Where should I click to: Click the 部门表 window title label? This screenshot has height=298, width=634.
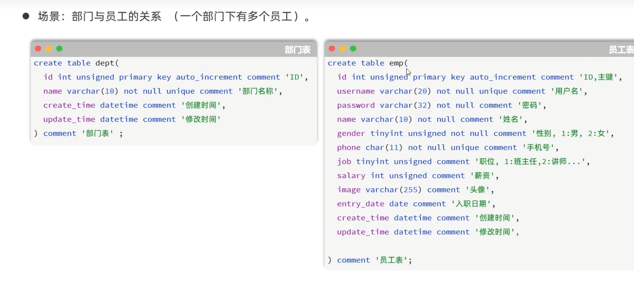tap(297, 50)
